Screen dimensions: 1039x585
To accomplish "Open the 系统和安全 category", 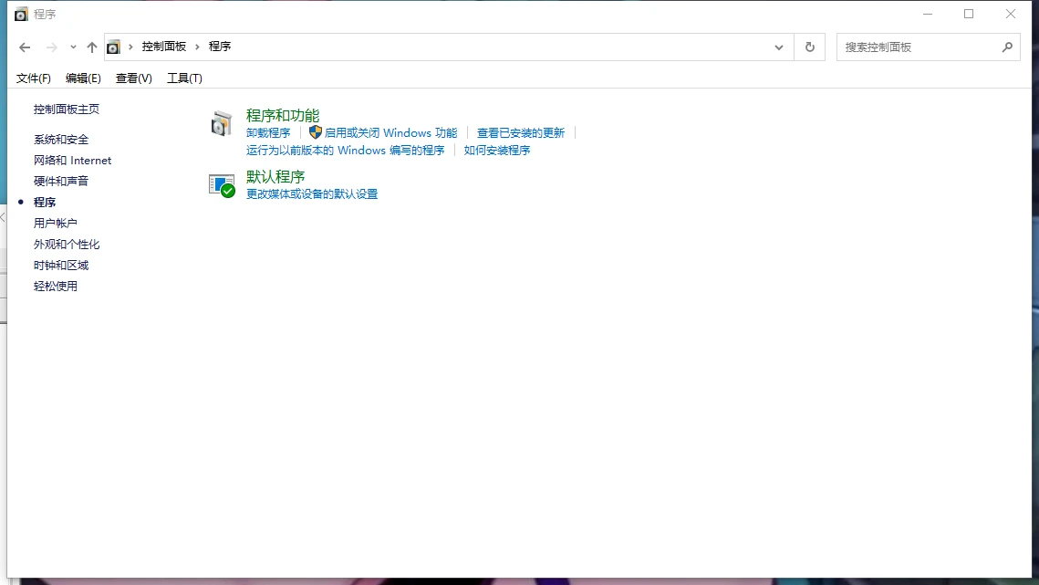I will tap(61, 140).
